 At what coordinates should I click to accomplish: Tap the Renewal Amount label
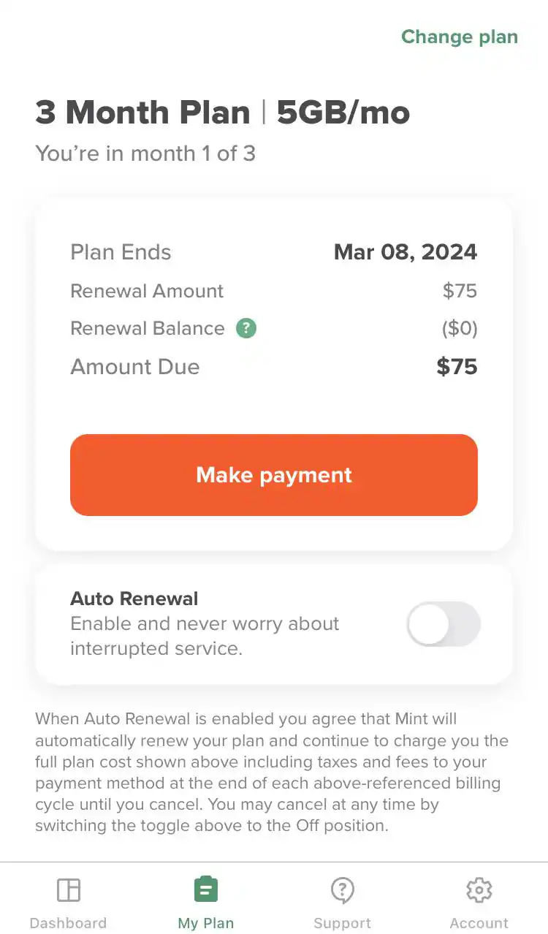coord(147,291)
